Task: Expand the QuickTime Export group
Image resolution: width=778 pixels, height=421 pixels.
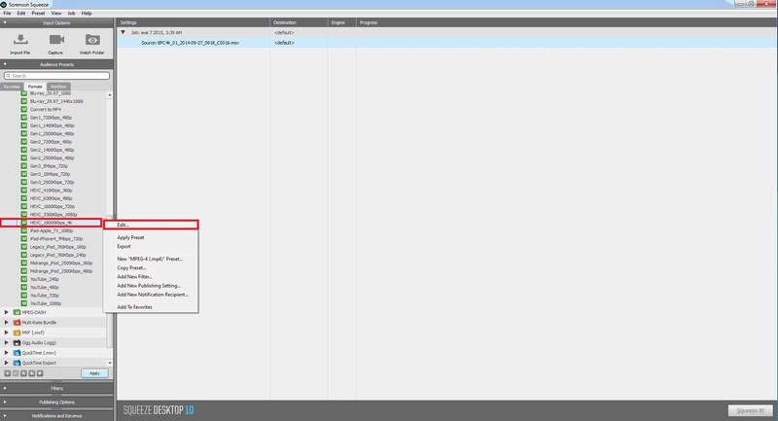Action: tap(7, 363)
